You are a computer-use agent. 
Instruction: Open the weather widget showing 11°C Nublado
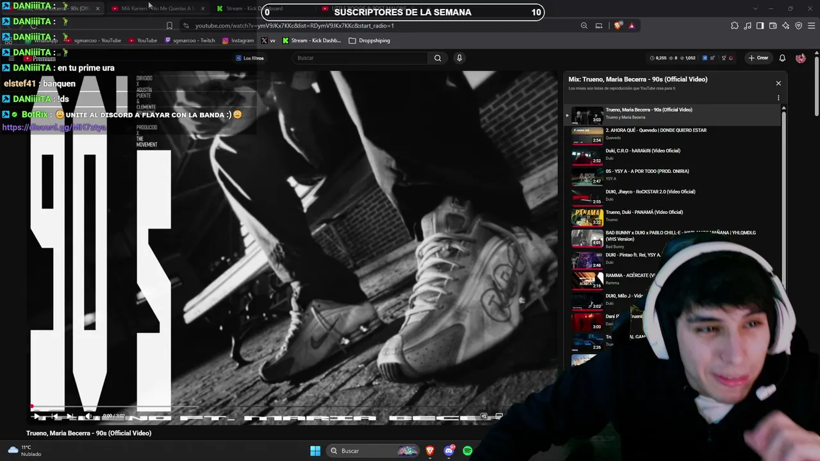[x=24, y=451]
